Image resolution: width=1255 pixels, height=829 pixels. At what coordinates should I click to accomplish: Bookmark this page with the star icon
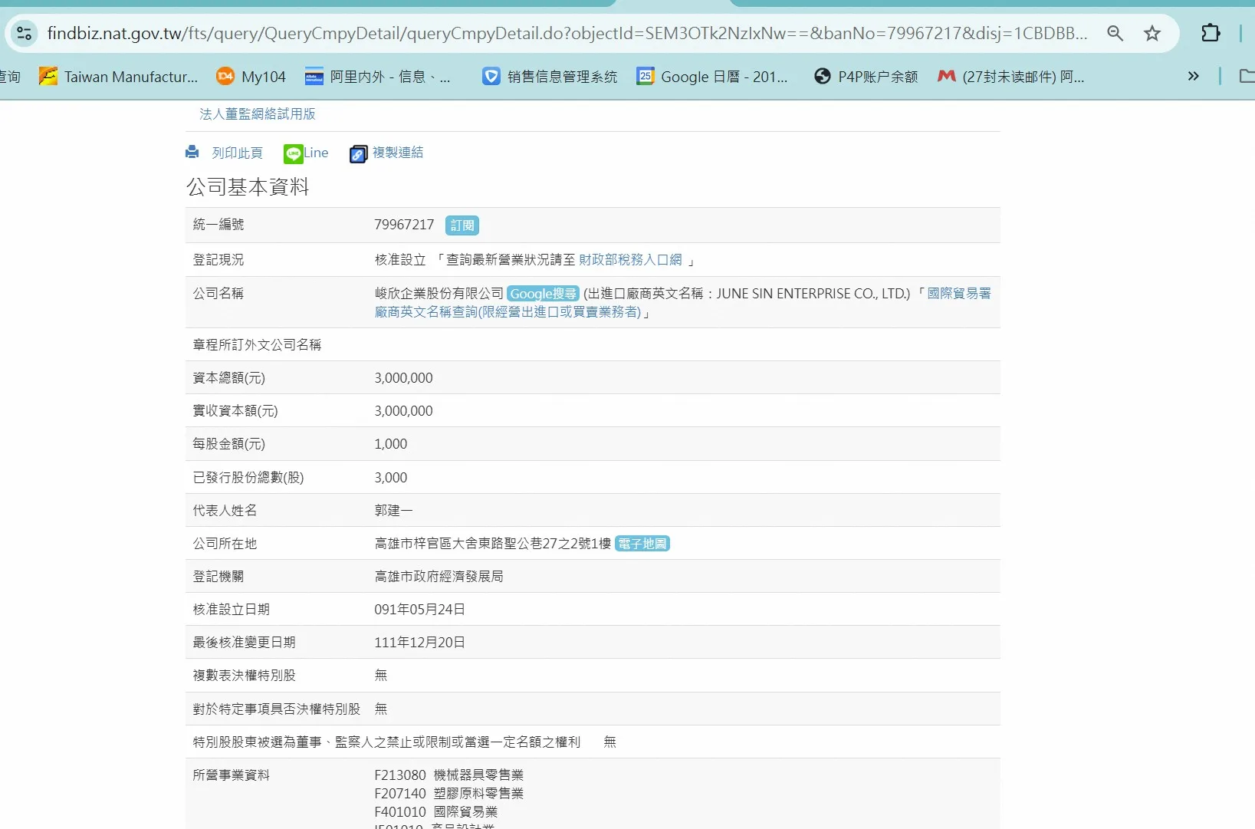pyautogui.click(x=1152, y=33)
